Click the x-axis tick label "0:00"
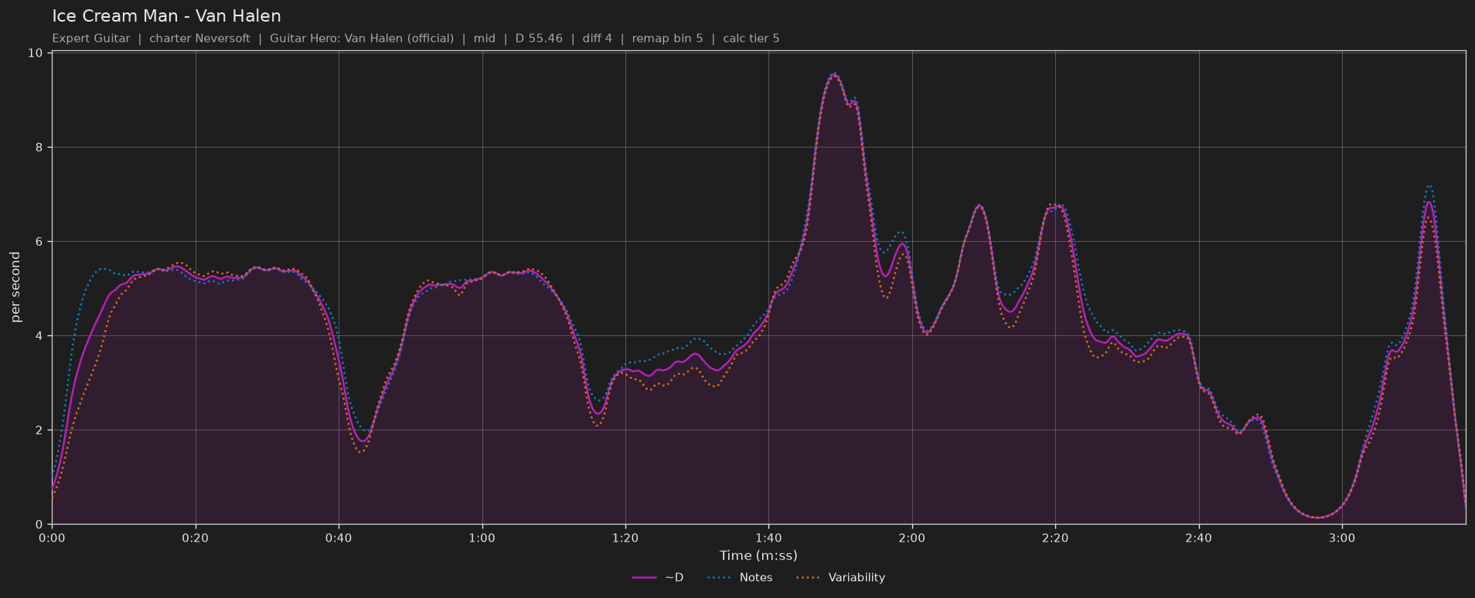1475x598 pixels. (52, 538)
